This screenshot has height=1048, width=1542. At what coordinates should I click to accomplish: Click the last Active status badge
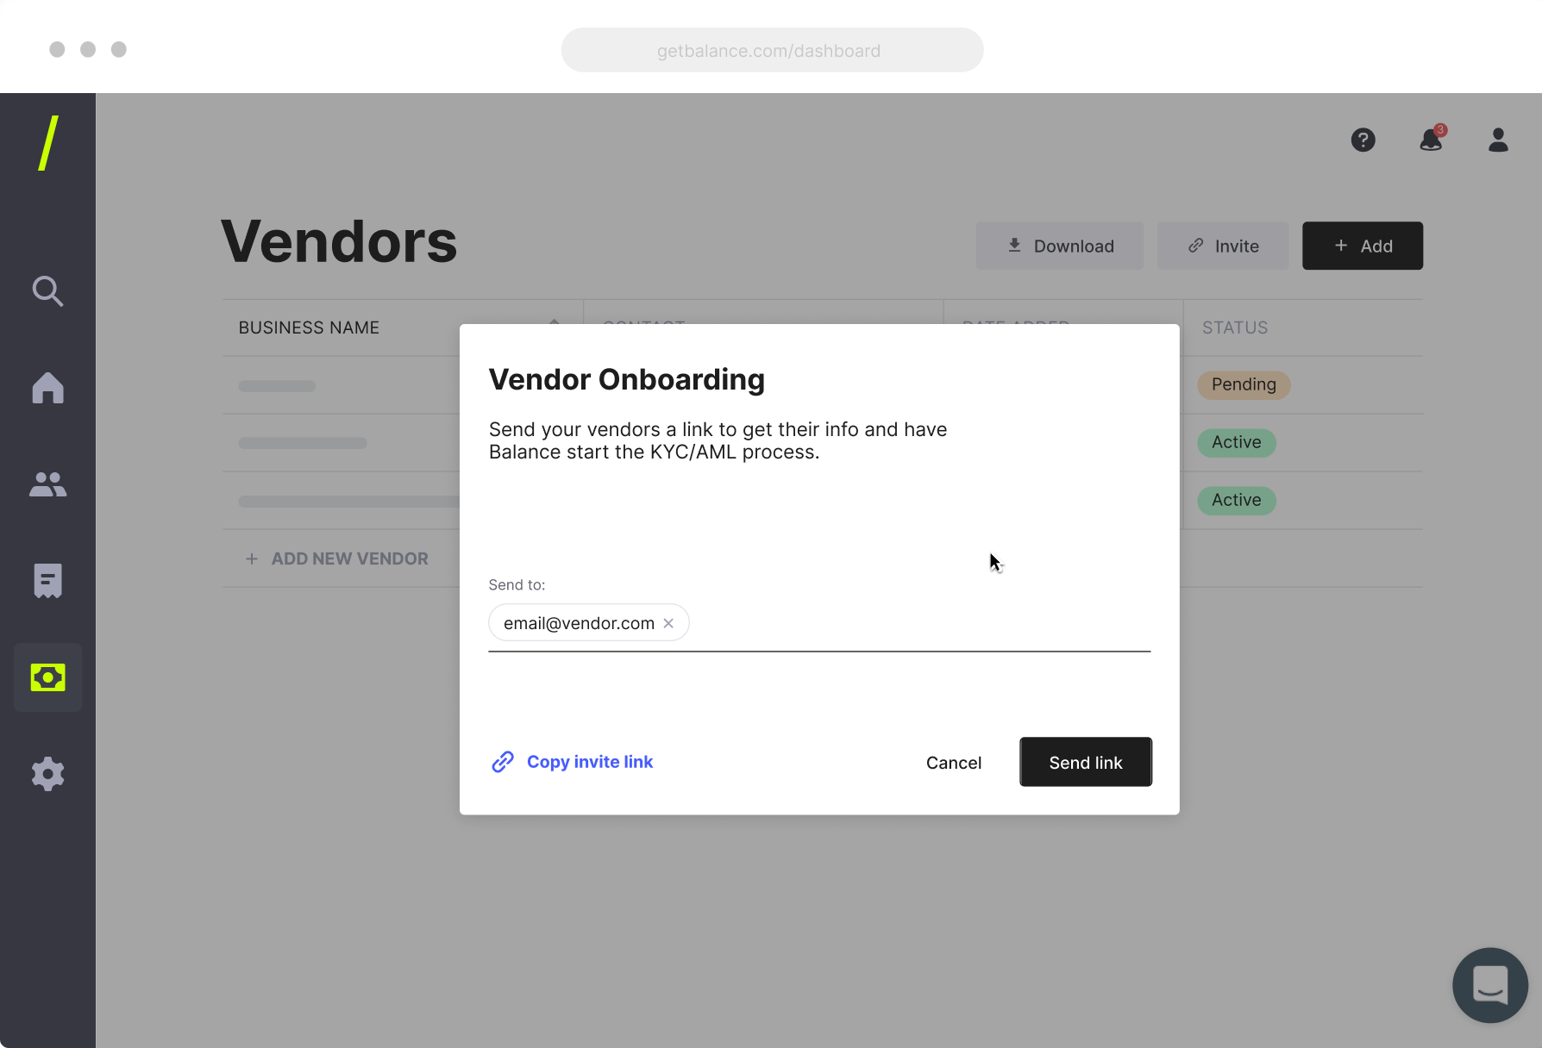pyautogui.click(x=1236, y=500)
